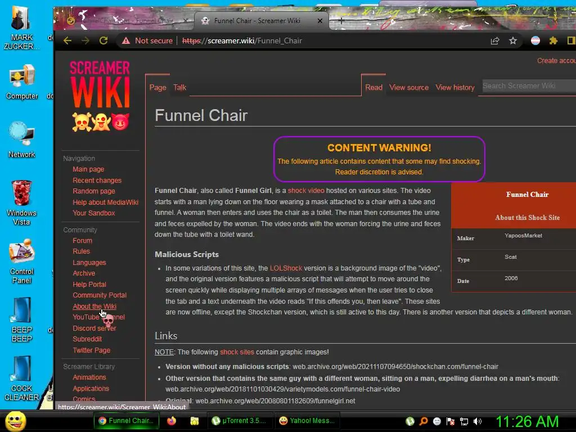This screenshot has width=576, height=432.
Task: Open a new browser tab with plus
Action: [341, 21]
